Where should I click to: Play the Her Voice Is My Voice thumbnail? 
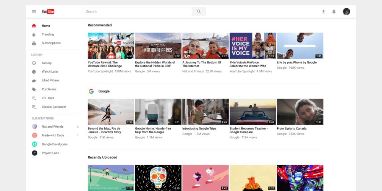[x=253, y=46]
